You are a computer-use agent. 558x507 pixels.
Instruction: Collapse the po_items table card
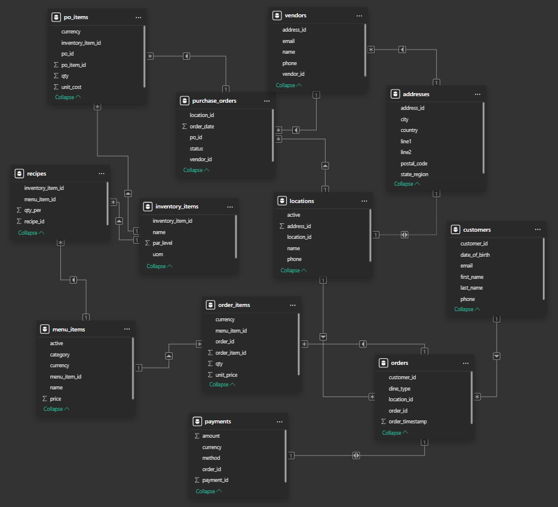point(68,97)
